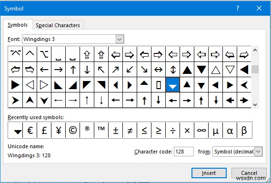Switch to the Symbols tab
271x183 pixels.
point(18,25)
